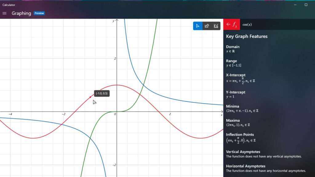Click the Maxima feature entry
Viewport: 315px width, 177px height.
[233, 121]
